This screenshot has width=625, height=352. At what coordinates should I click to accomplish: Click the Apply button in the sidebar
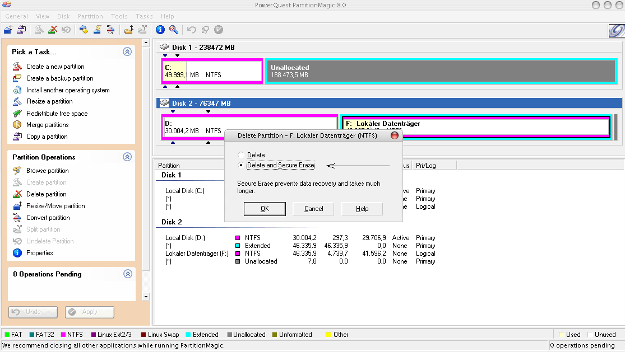(x=90, y=312)
